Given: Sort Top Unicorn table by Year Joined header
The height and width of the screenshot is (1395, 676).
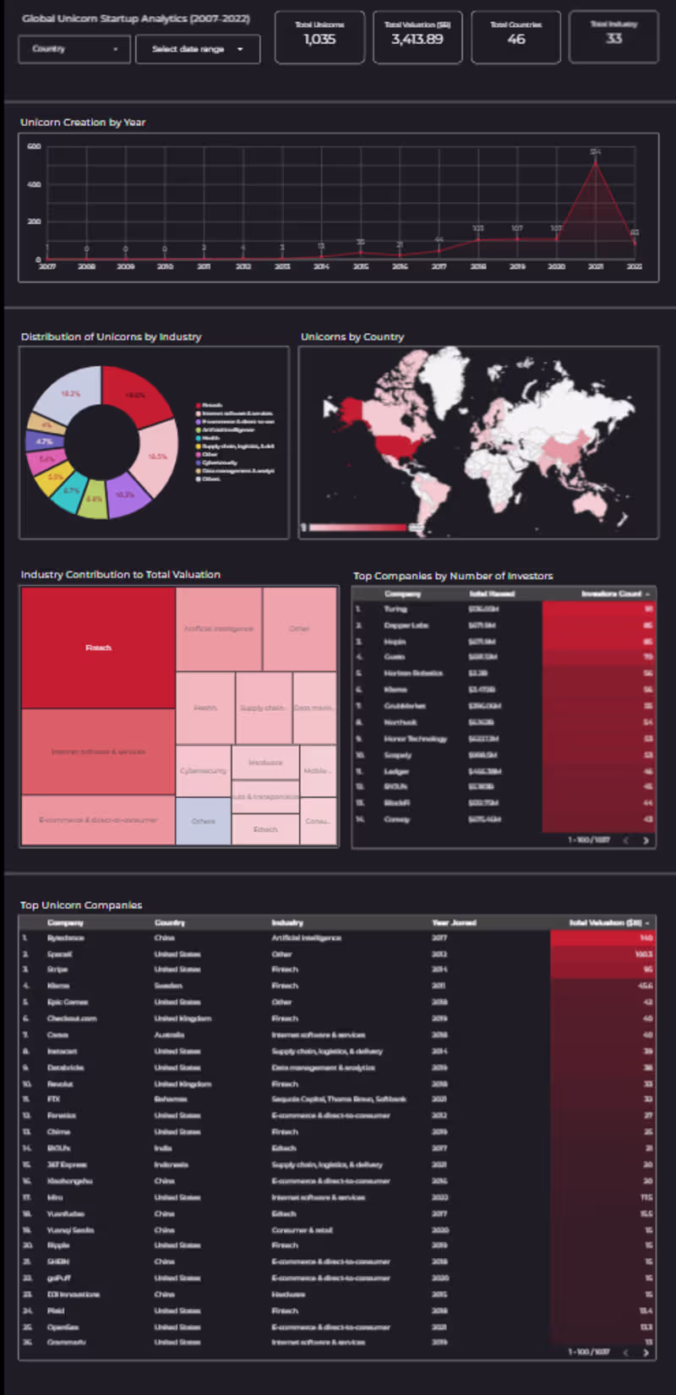Looking at the screenshot, I should 454,922.
